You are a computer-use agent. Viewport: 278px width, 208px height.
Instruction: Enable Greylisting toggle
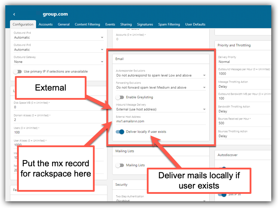(120, 97)
